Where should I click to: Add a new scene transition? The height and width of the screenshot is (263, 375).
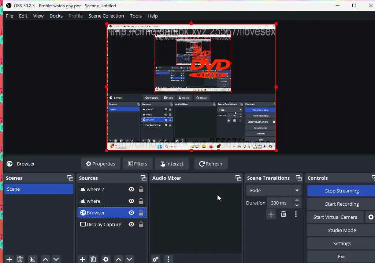271,214
